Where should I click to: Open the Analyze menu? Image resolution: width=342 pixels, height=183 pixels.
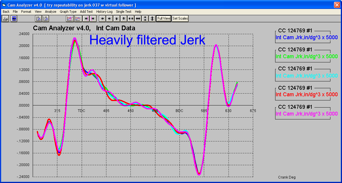point(51,12)
